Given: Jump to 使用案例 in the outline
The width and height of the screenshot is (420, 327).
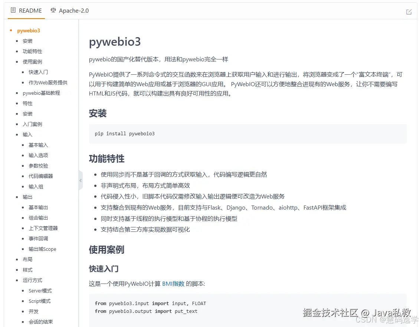Looking at the screenshot, I should pyautogui.click(x=32, y=62).
